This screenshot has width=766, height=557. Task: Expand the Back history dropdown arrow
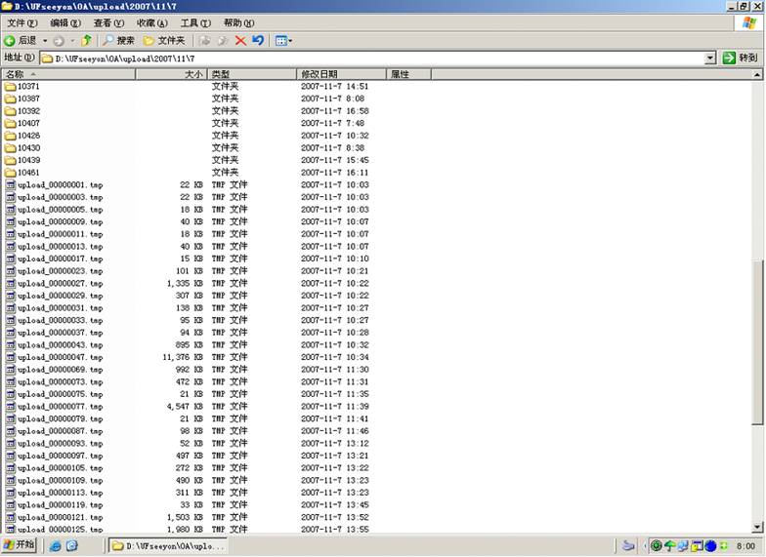(44, 40)
